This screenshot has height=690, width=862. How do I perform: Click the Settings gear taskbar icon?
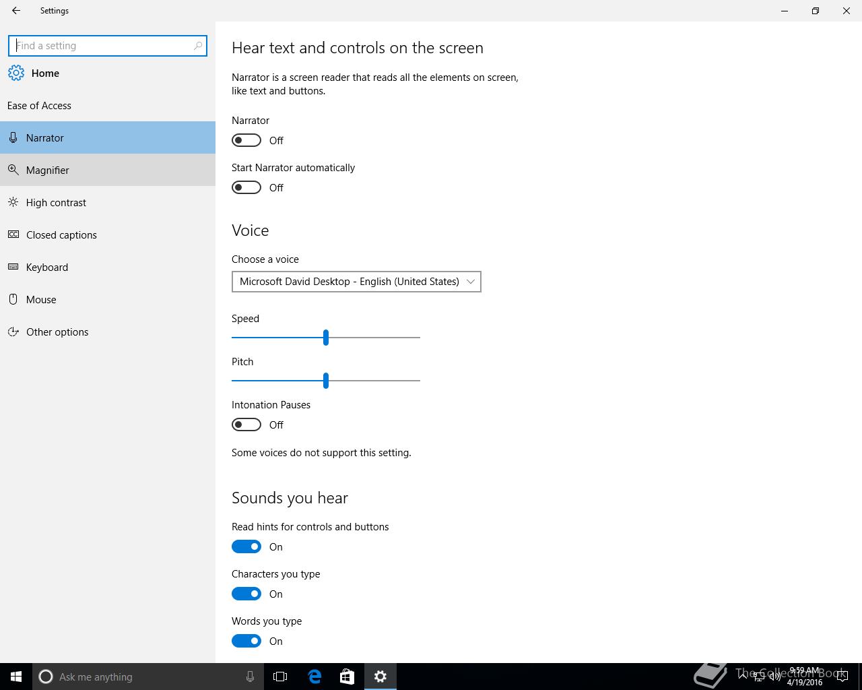380,677
